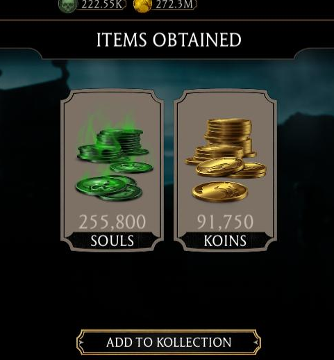334x360 pixels.
Task: Tap the Items Obtained header
Action: pyautogui.click(x=169, y=40)
